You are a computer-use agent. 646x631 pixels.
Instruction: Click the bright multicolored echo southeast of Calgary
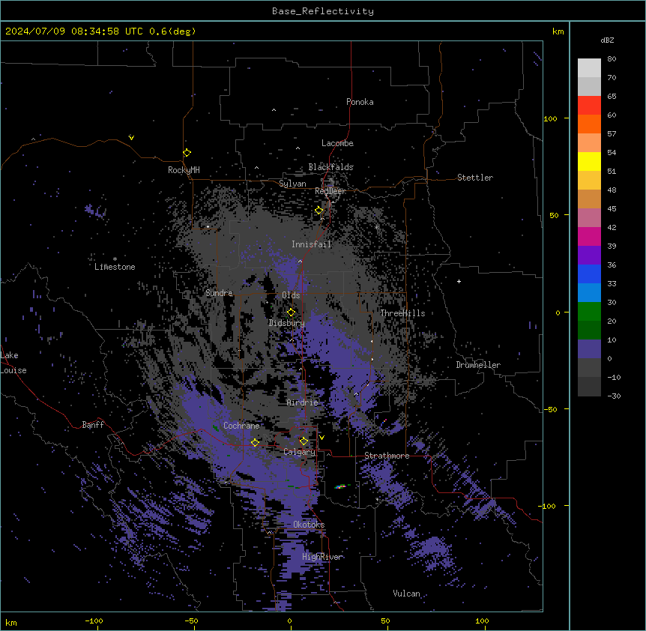[341, 486]
